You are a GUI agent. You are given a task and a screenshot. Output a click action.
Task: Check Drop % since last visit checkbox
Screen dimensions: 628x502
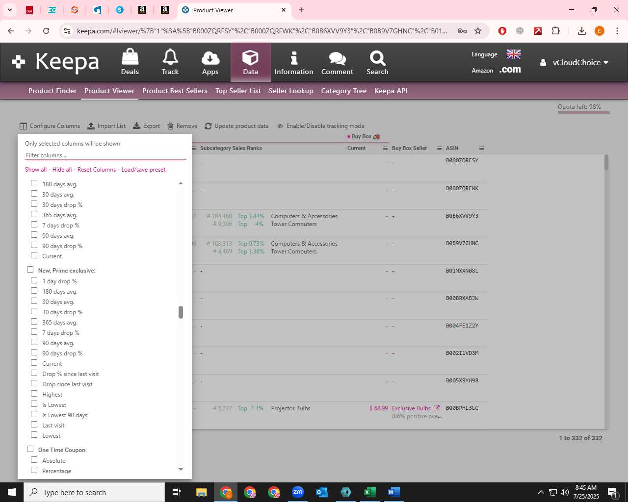tap(34, 373)
